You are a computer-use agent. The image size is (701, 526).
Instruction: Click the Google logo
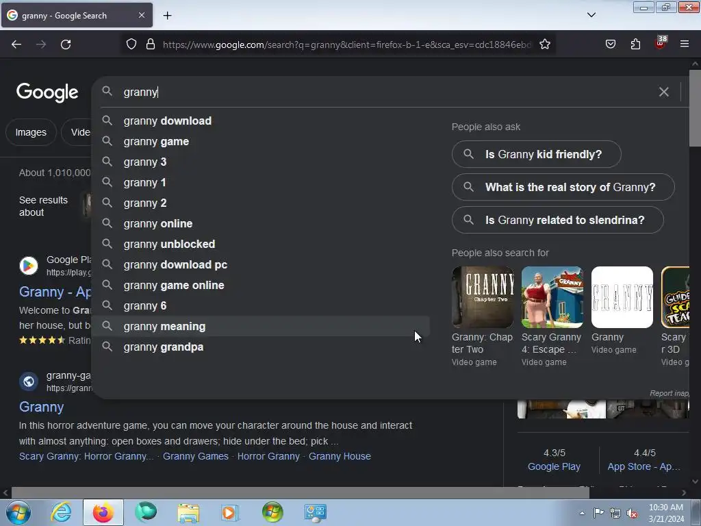[47, 92]
